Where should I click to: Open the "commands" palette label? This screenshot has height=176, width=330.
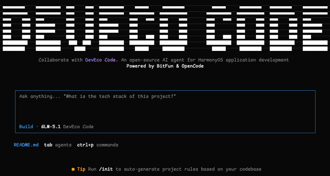[107, 145]
